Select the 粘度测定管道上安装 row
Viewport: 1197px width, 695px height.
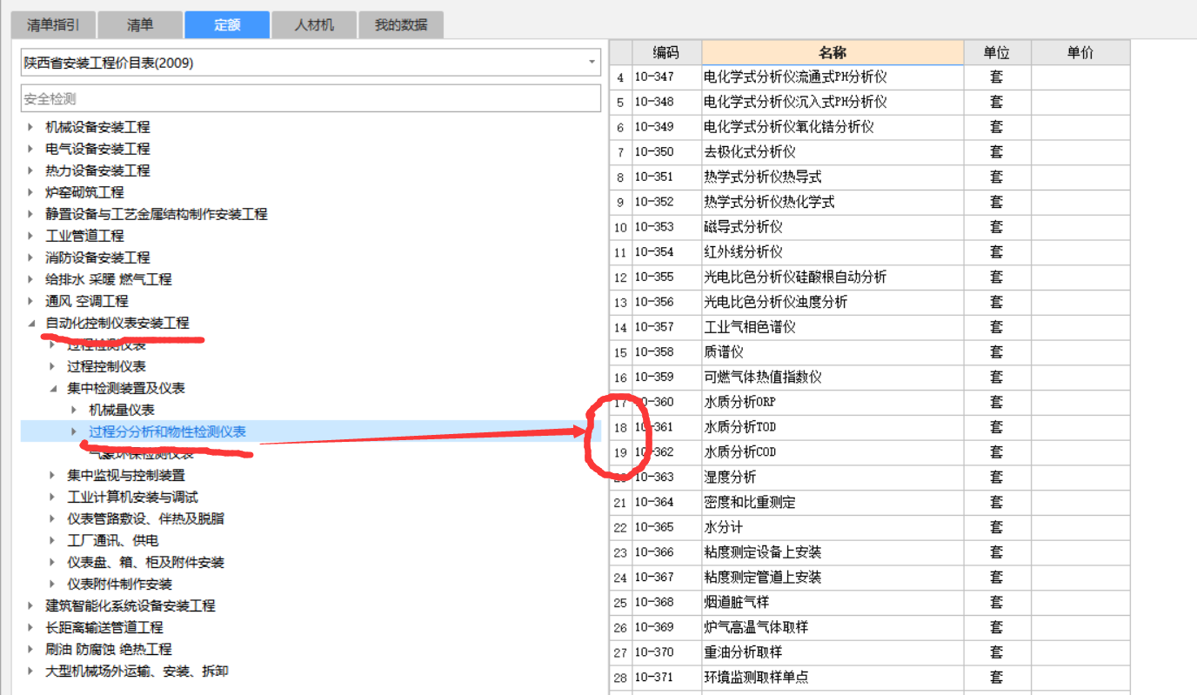(x=870, y=578)
